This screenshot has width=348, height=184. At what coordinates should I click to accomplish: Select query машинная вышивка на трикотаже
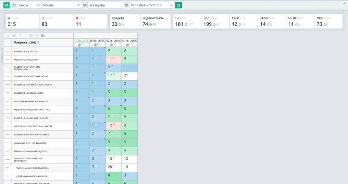28,159
